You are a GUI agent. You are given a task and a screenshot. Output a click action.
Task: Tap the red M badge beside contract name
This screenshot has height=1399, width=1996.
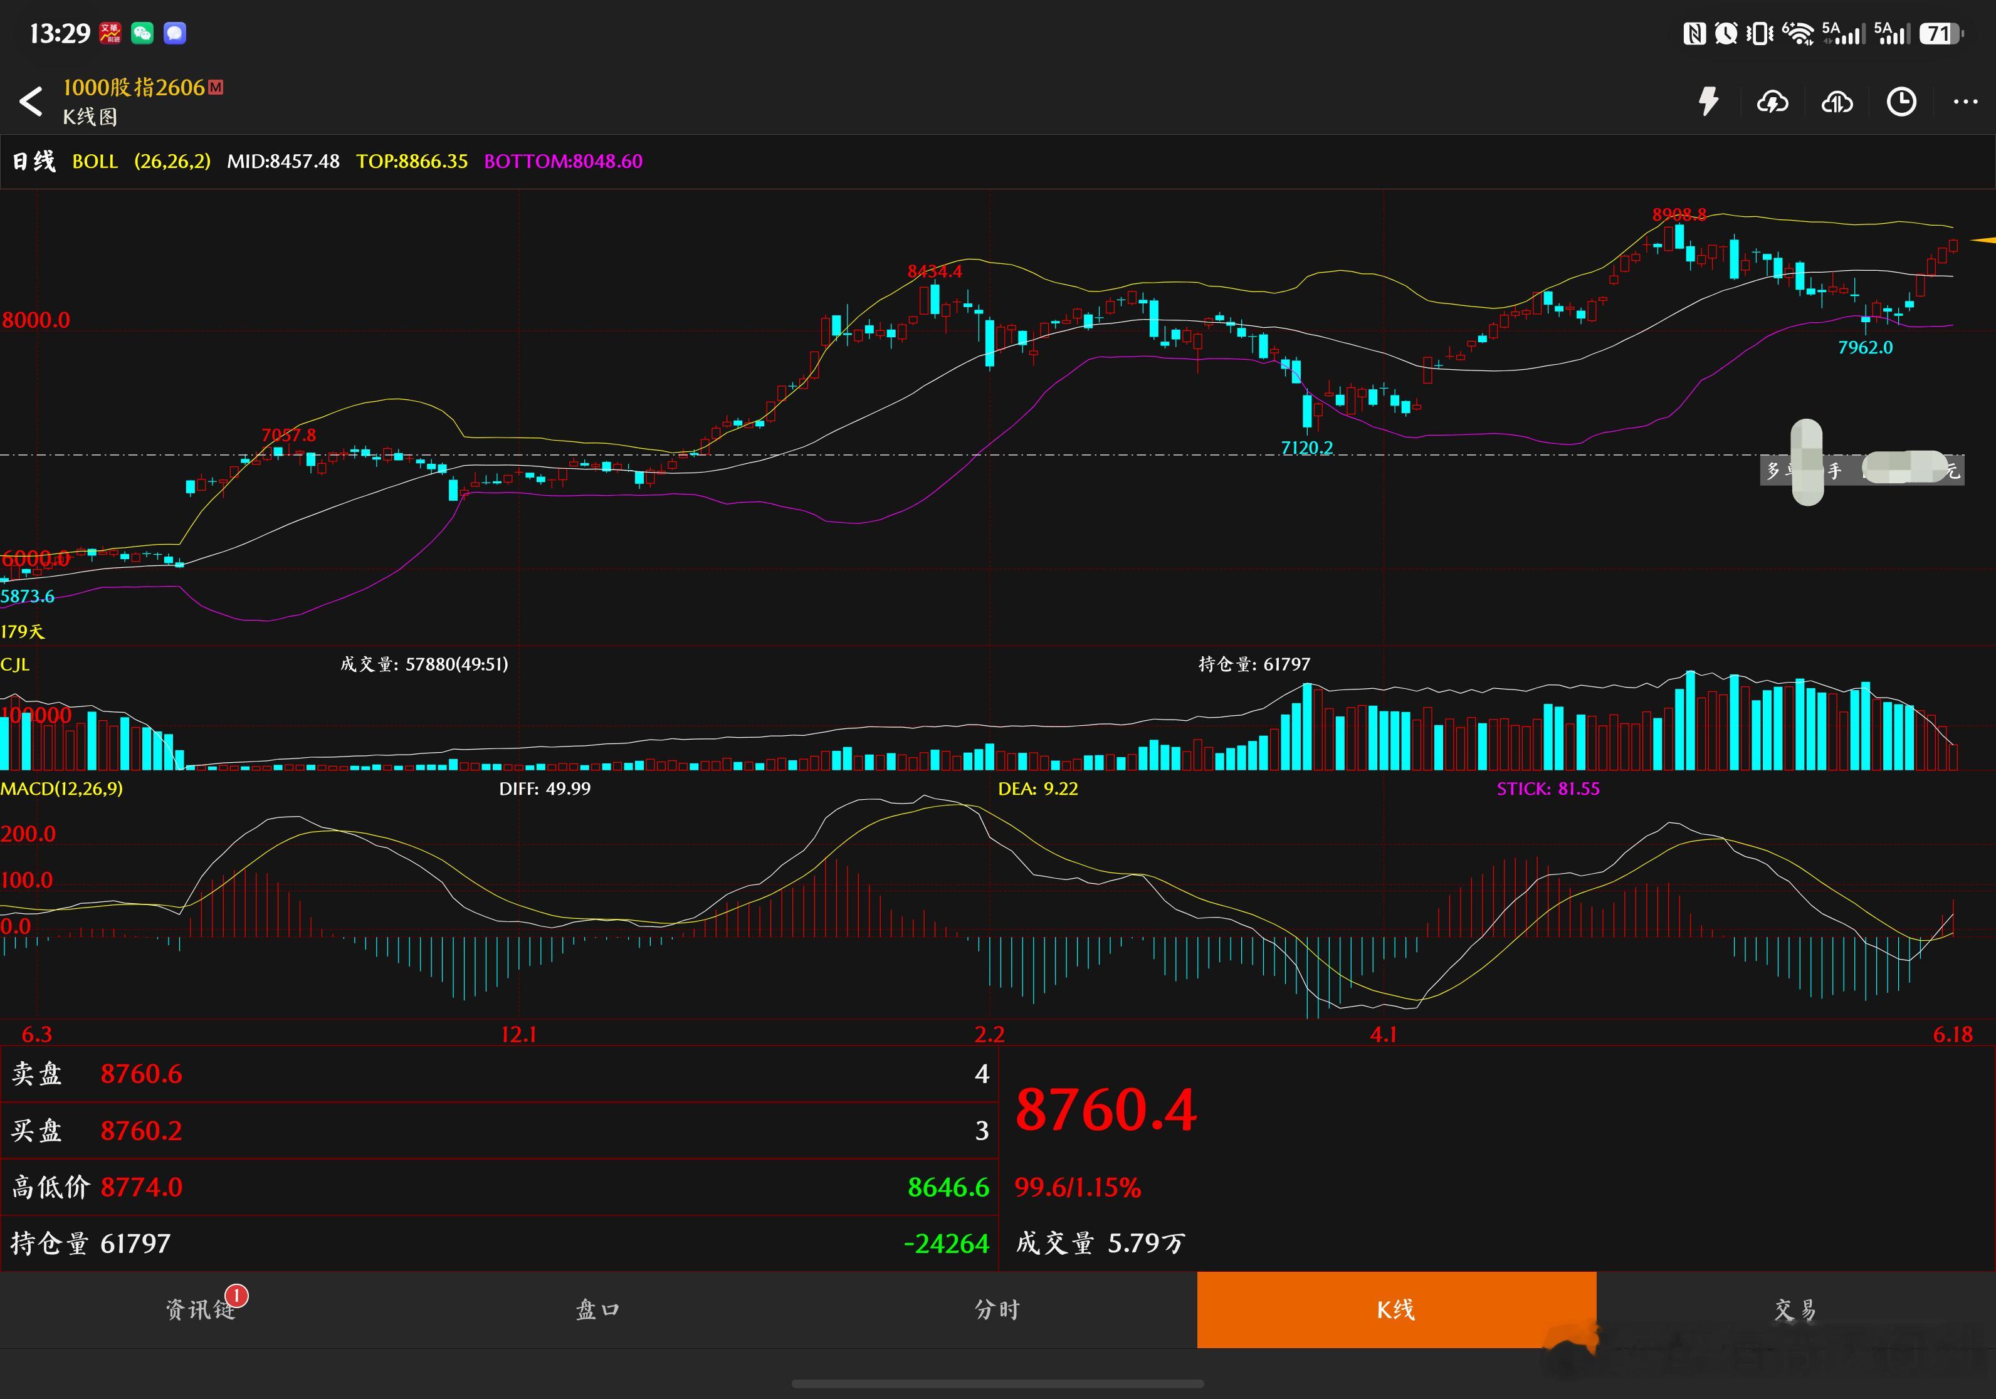216,87
